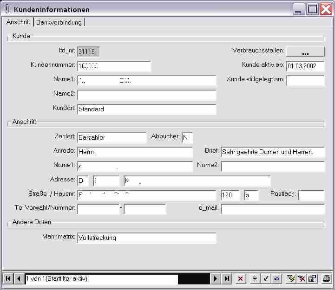Click Kunde stillgelegt am date field
Viewport: 335px width, 290px height.
(305, 81)
